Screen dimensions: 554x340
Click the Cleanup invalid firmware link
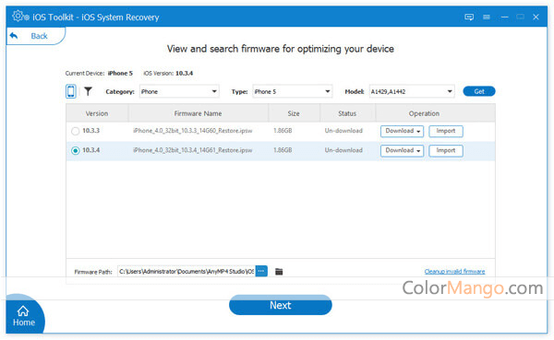click(x=454, y=271)
